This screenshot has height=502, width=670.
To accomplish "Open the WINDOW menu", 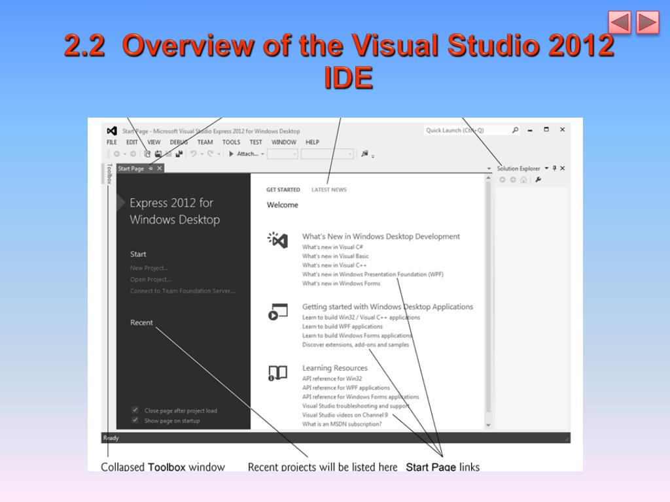I will point(284,142).
